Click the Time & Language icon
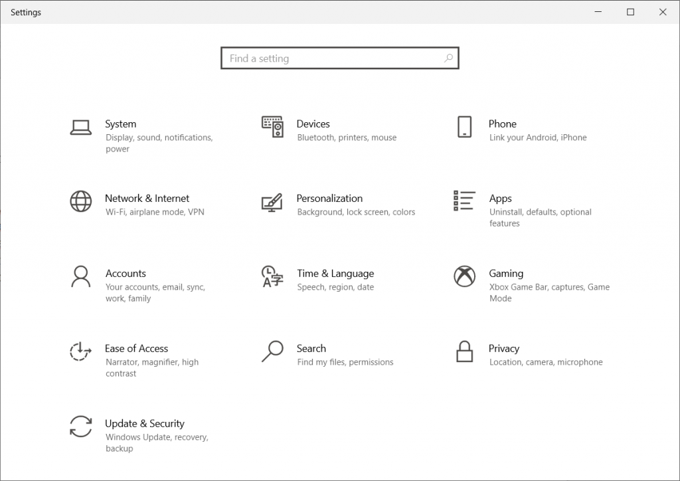Screen dimensions: 680x481 pyautogui.click(x=272, y=276)
